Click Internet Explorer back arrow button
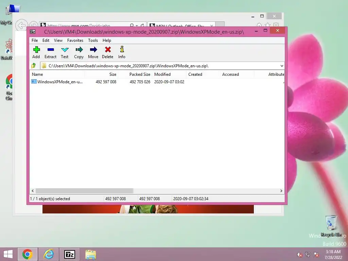This screenshot has width=348, height=261. (21, 25)
